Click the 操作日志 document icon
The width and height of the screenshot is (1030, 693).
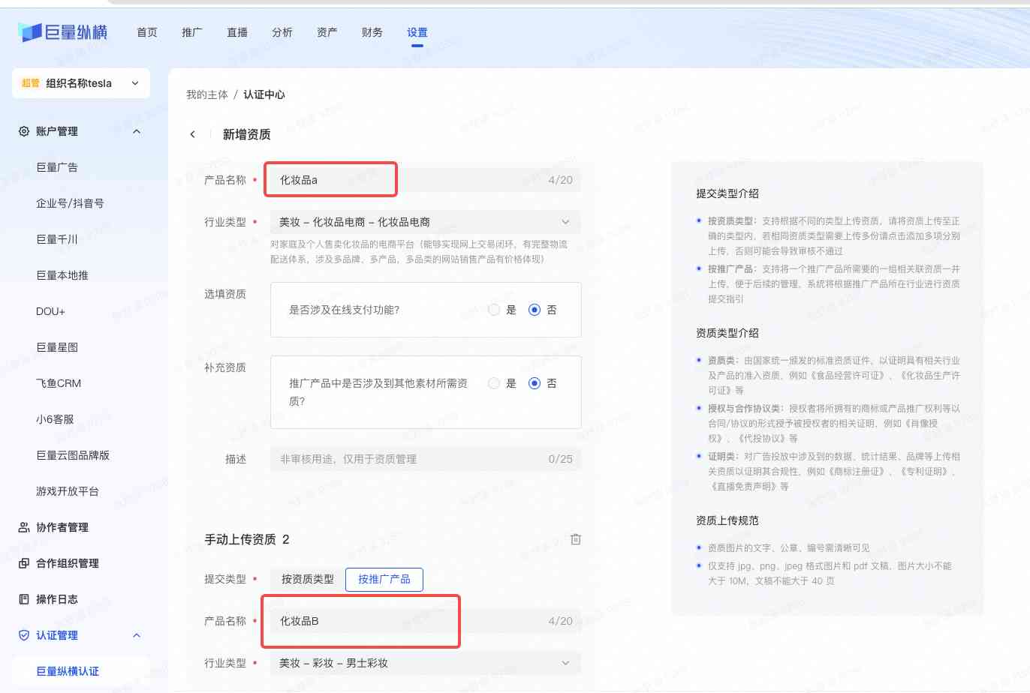pyautogui.click(x=24, y=599)
